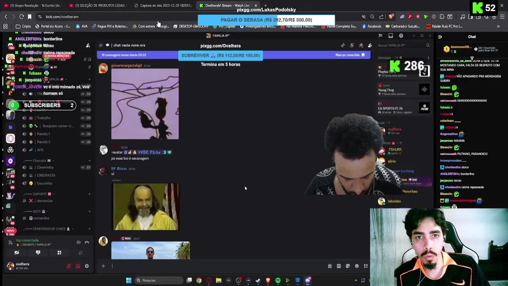Open giovanevargastaligd's cartoon image

(145, 104)
